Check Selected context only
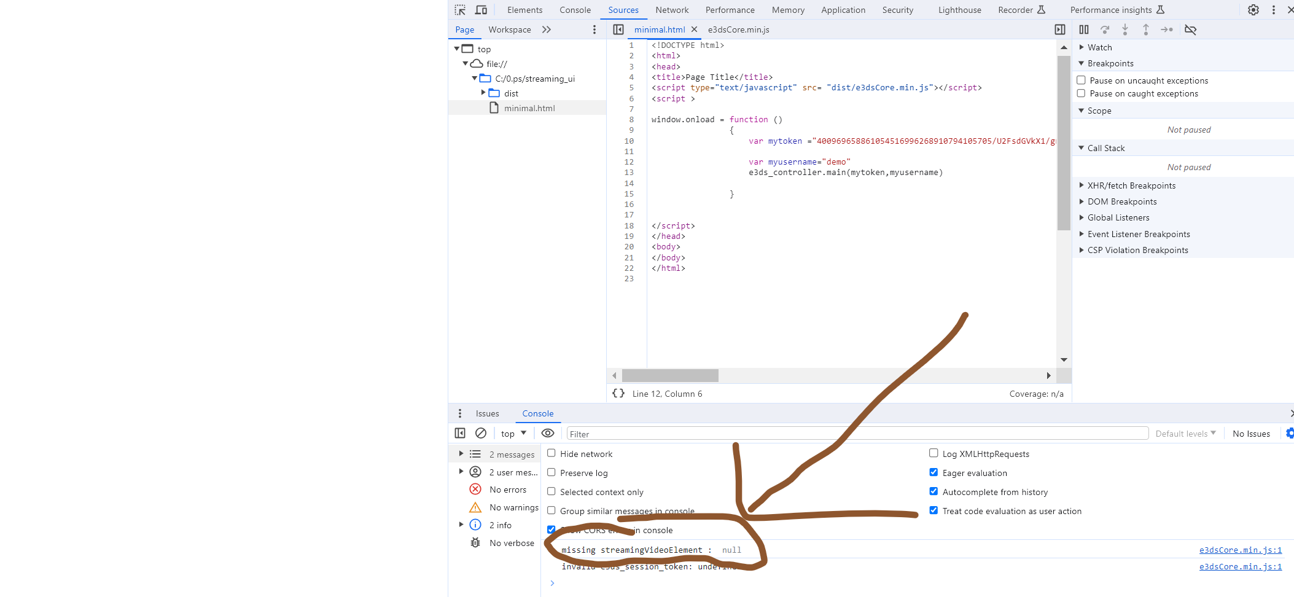Image resolution: width=1294 pixels, height=597 pixels. point(552,491)
